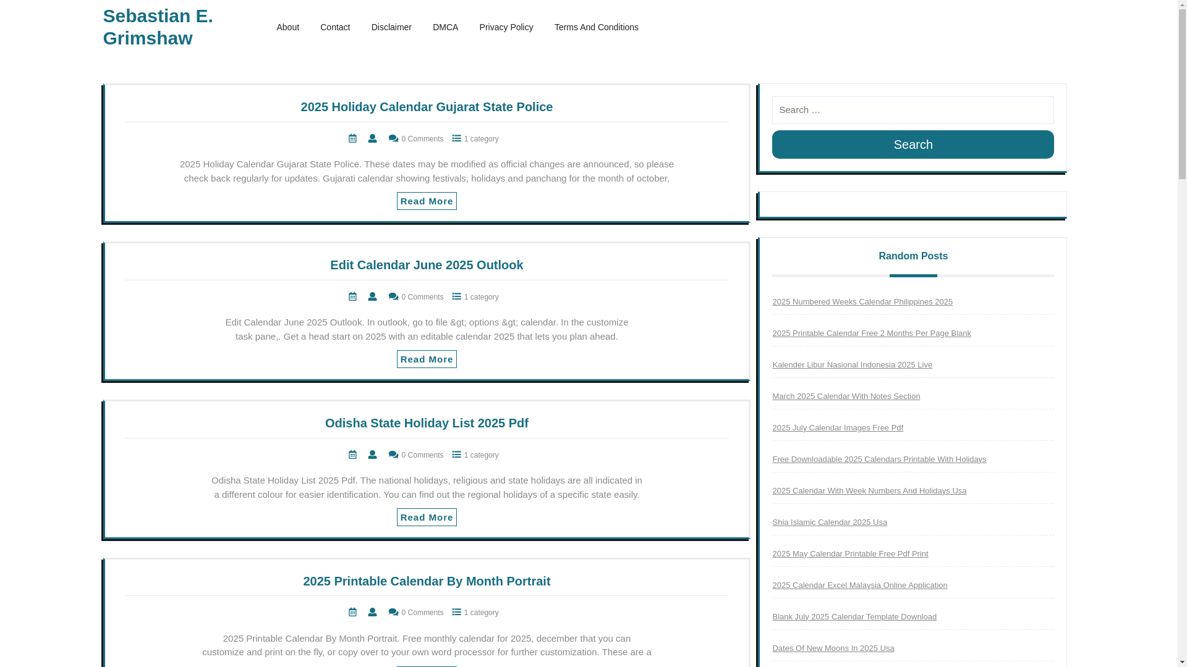Open Shia Islamic Calendar 2025 Usa link
This screenshot has width=1187, height=667.
click(829, 522)
